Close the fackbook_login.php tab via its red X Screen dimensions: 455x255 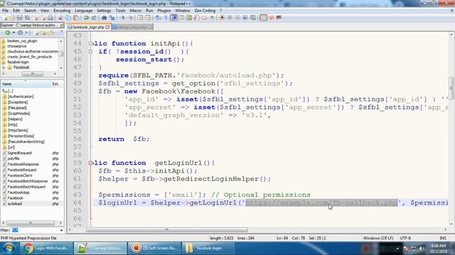point(107,27)
